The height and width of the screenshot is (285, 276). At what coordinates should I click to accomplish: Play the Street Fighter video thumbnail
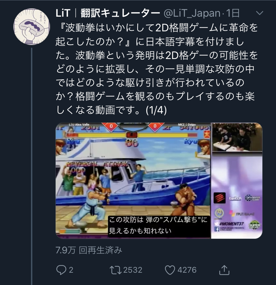(x=159, y=180)
